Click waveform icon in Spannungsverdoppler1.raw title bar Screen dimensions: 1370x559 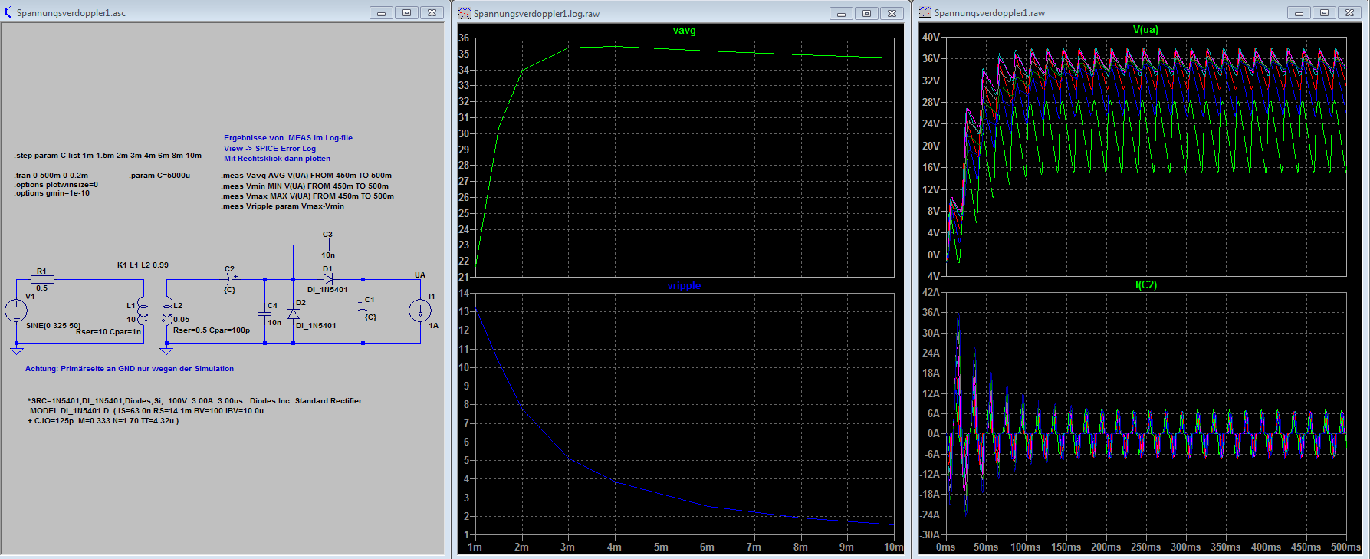pos(925,12)
